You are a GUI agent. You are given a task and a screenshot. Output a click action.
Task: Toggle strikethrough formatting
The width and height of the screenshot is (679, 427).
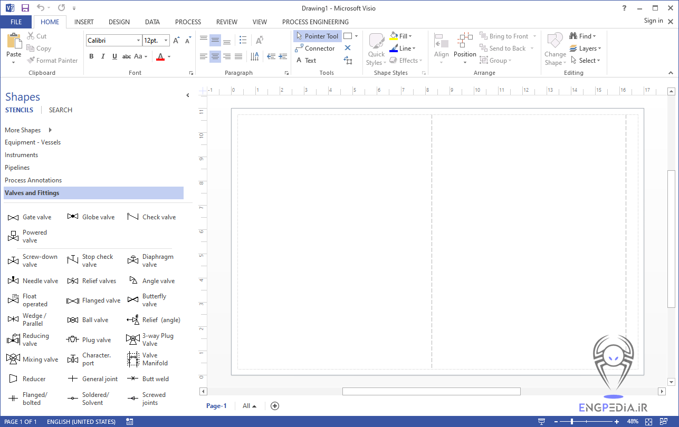tap(127, 56)
